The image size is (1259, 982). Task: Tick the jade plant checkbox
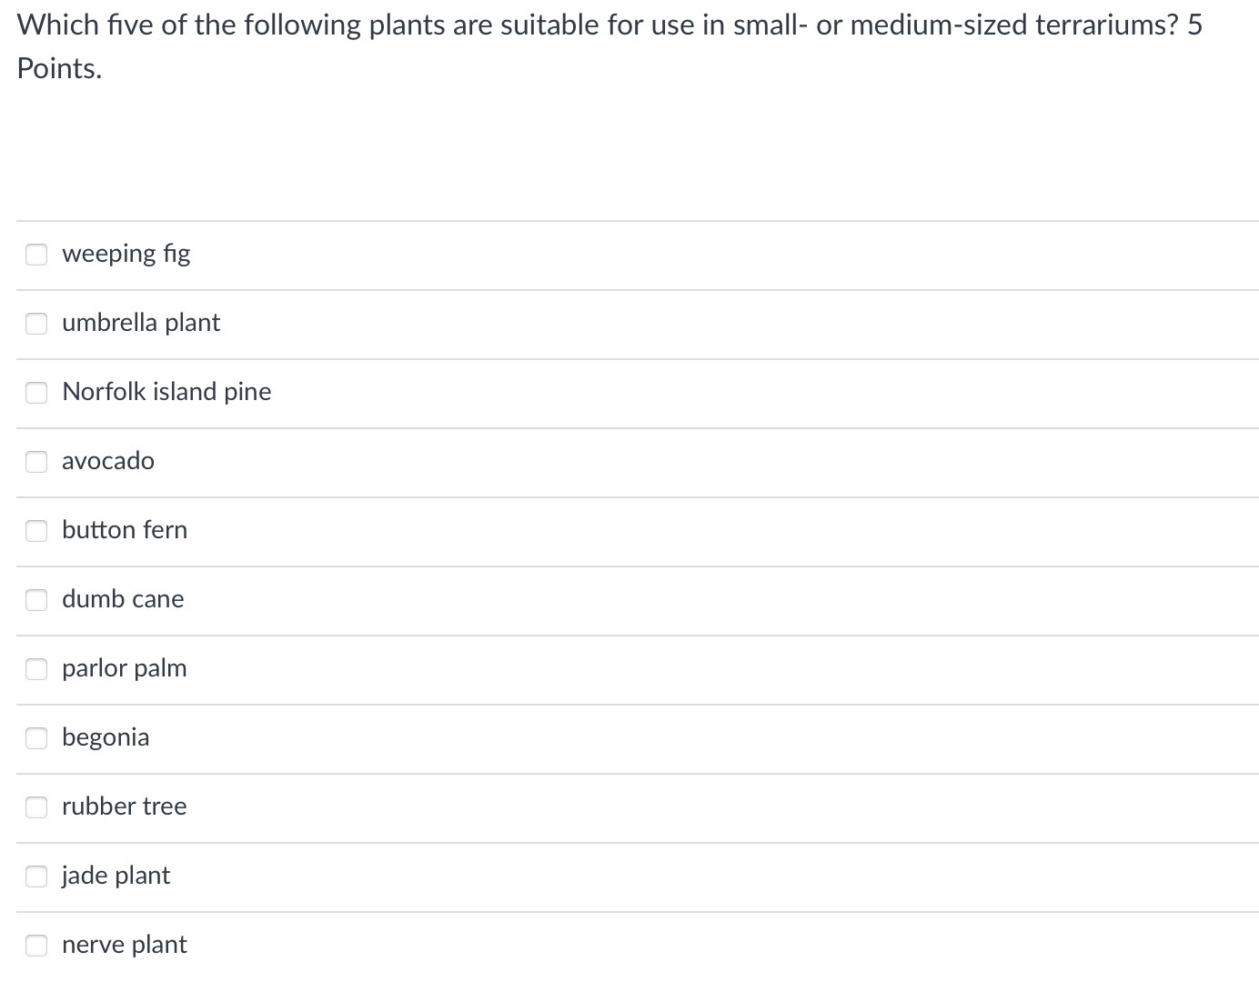coord(36,876)
